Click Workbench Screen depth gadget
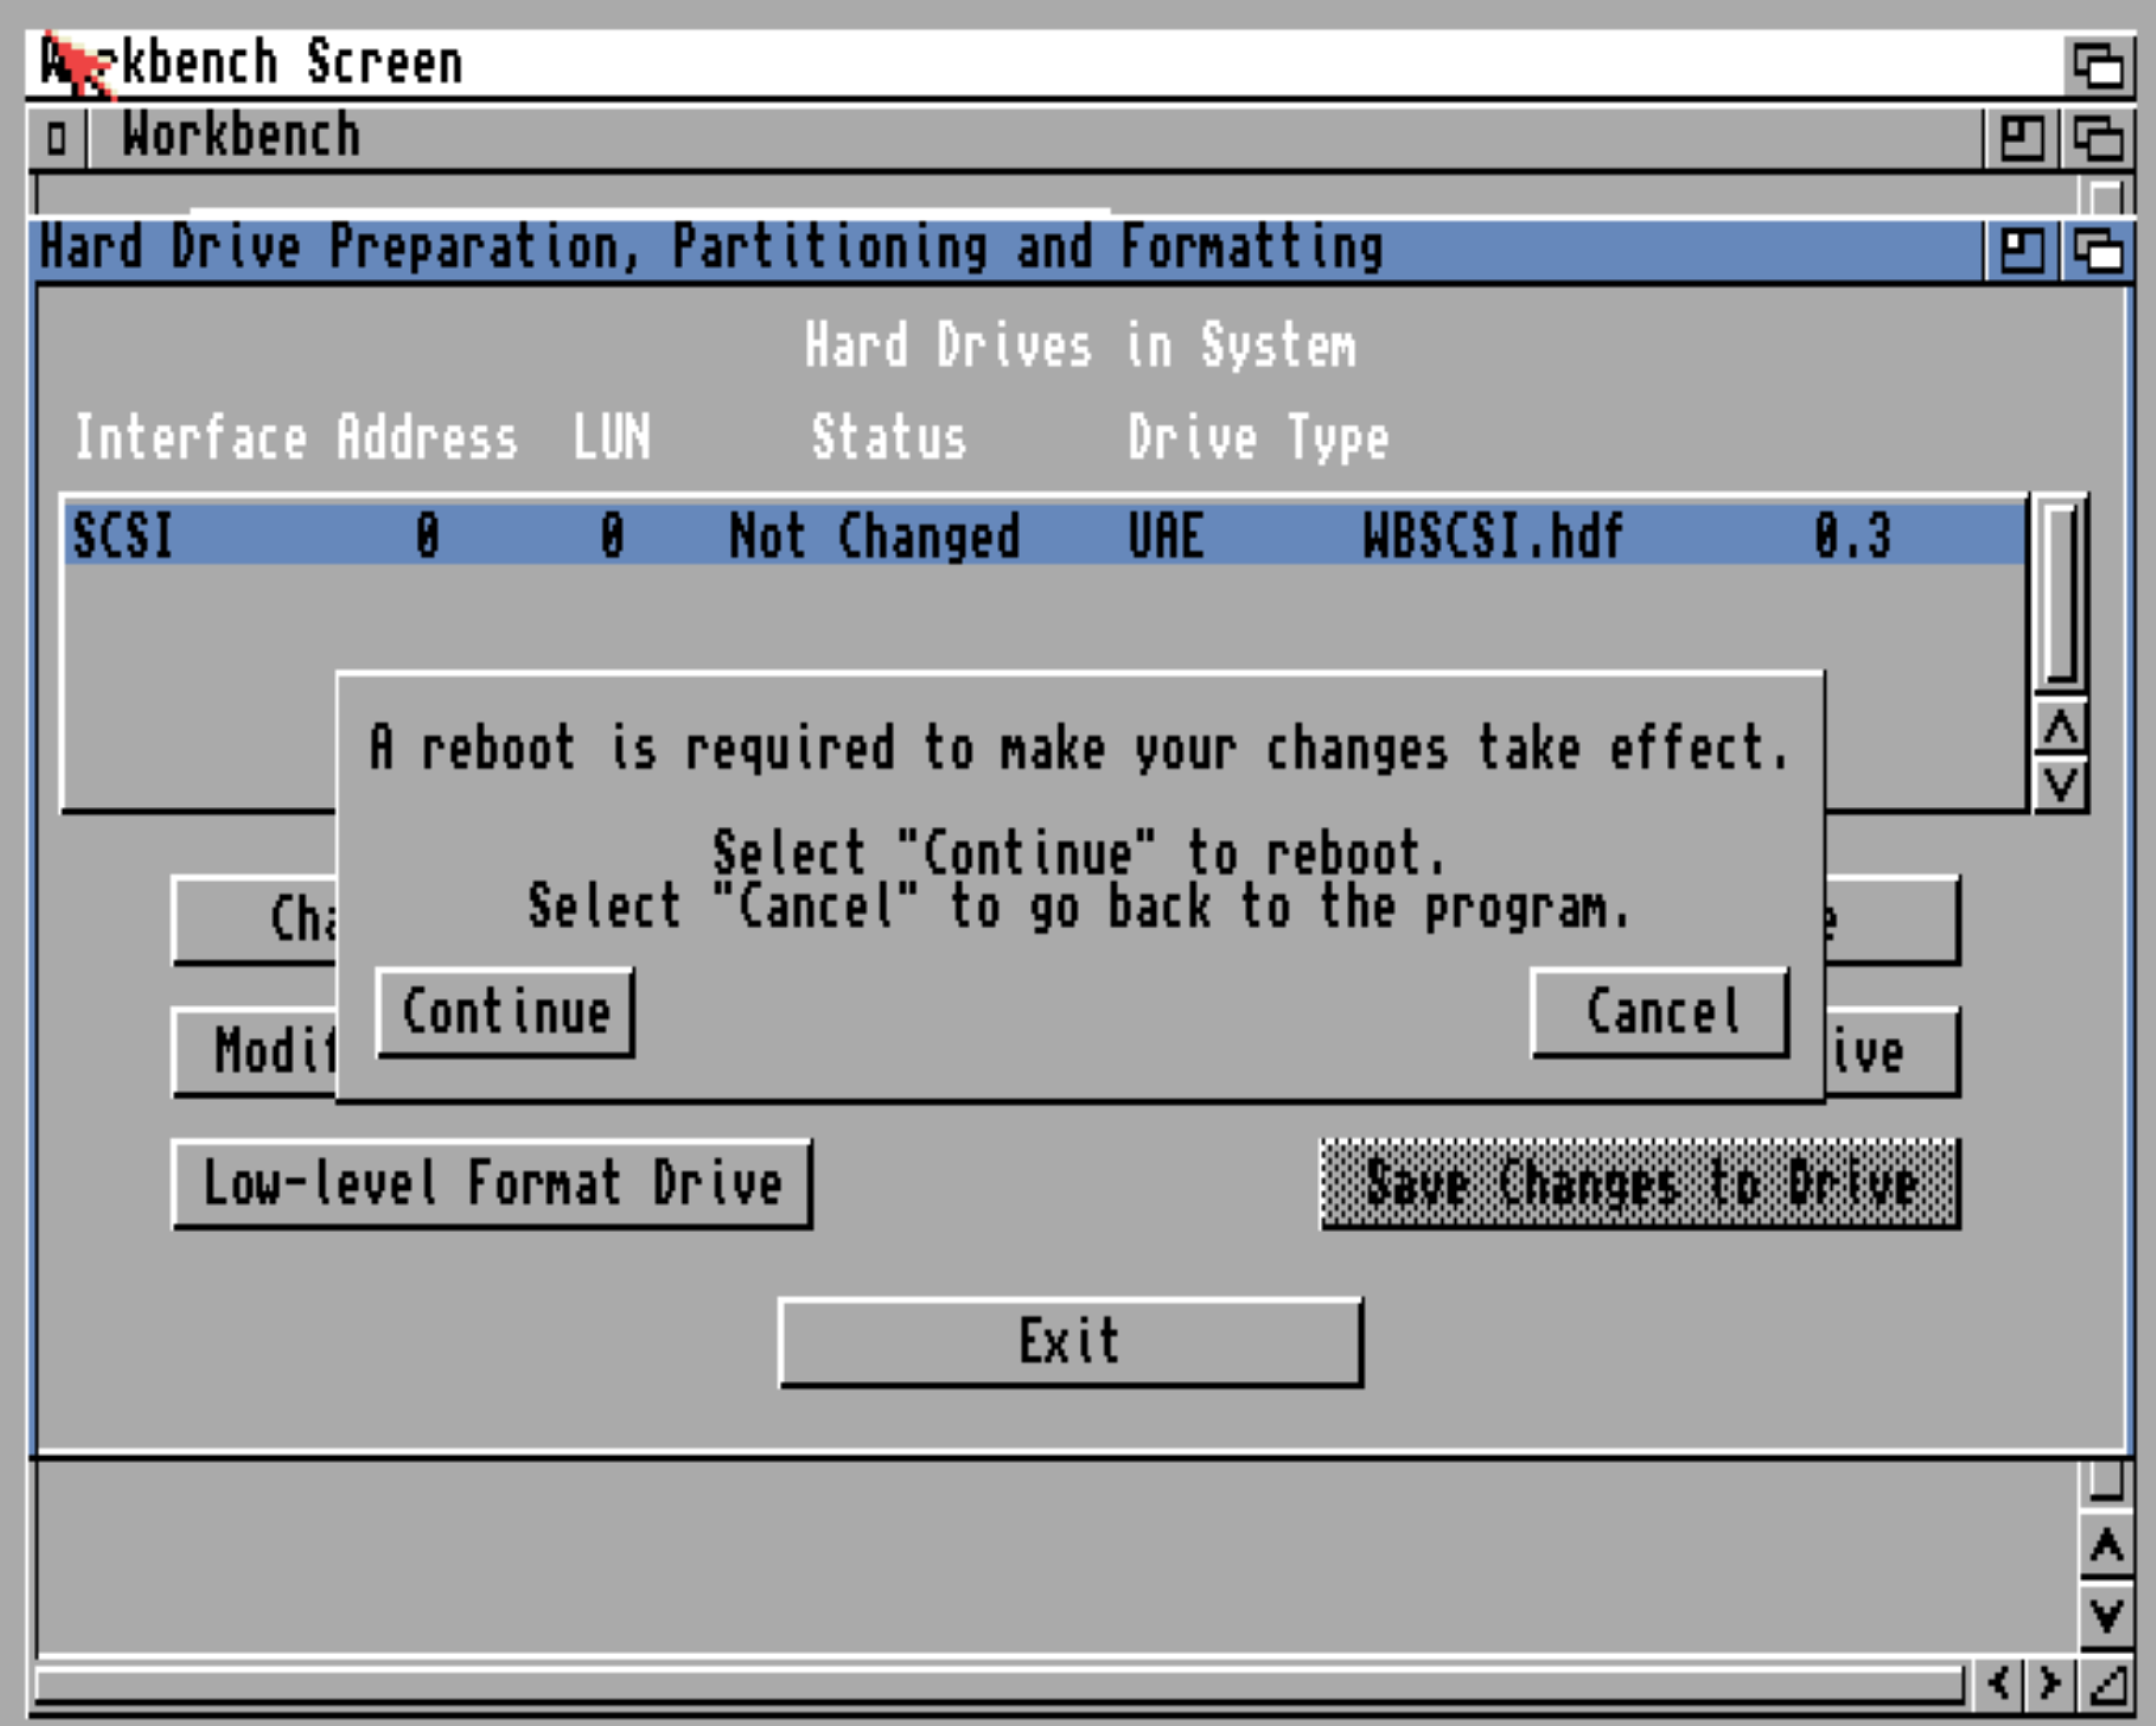 pos(2098,65)
